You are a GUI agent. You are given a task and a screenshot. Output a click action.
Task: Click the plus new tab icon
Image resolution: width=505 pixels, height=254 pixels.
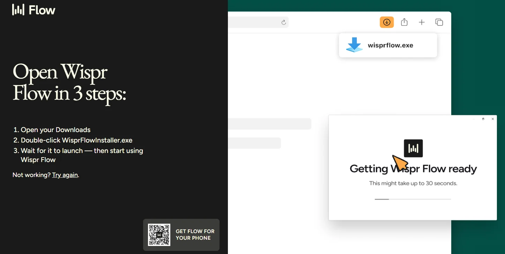click(x=422, y=22)
